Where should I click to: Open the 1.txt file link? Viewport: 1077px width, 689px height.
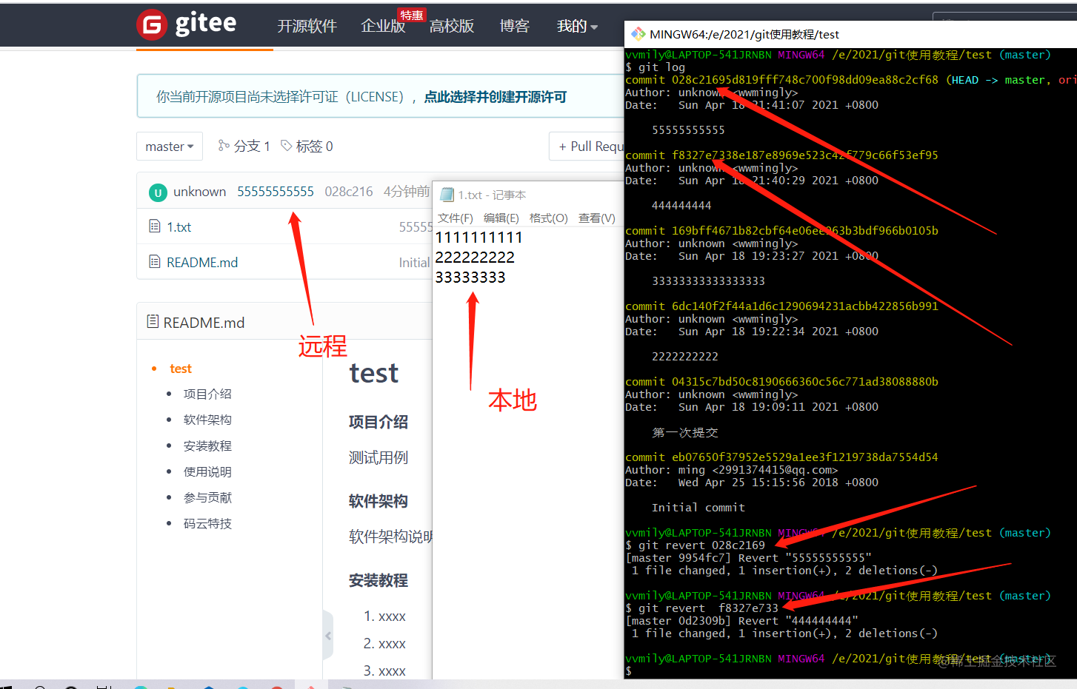coord(179,227)
